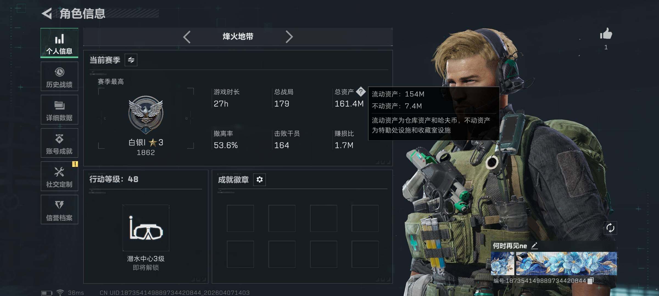Edit nickname 何时再见ne with pencil icon
Viewport: 659px width, 296px height.
coord(534,246)
